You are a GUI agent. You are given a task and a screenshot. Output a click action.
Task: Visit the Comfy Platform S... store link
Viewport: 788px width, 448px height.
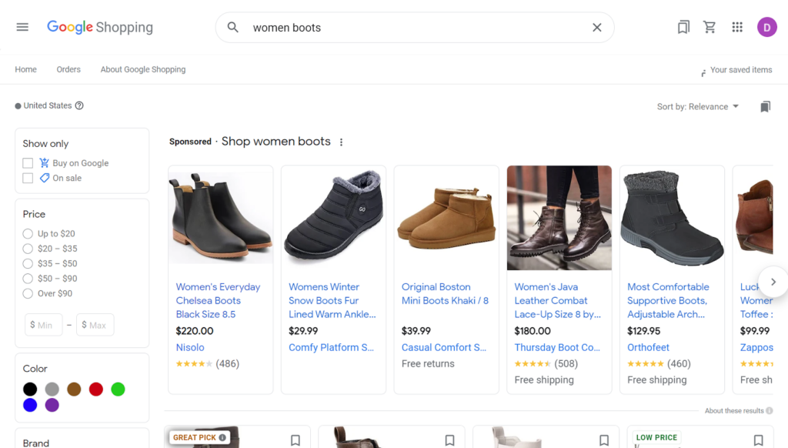(331, 347)
